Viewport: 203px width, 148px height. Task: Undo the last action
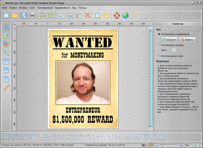click(43, 15)
